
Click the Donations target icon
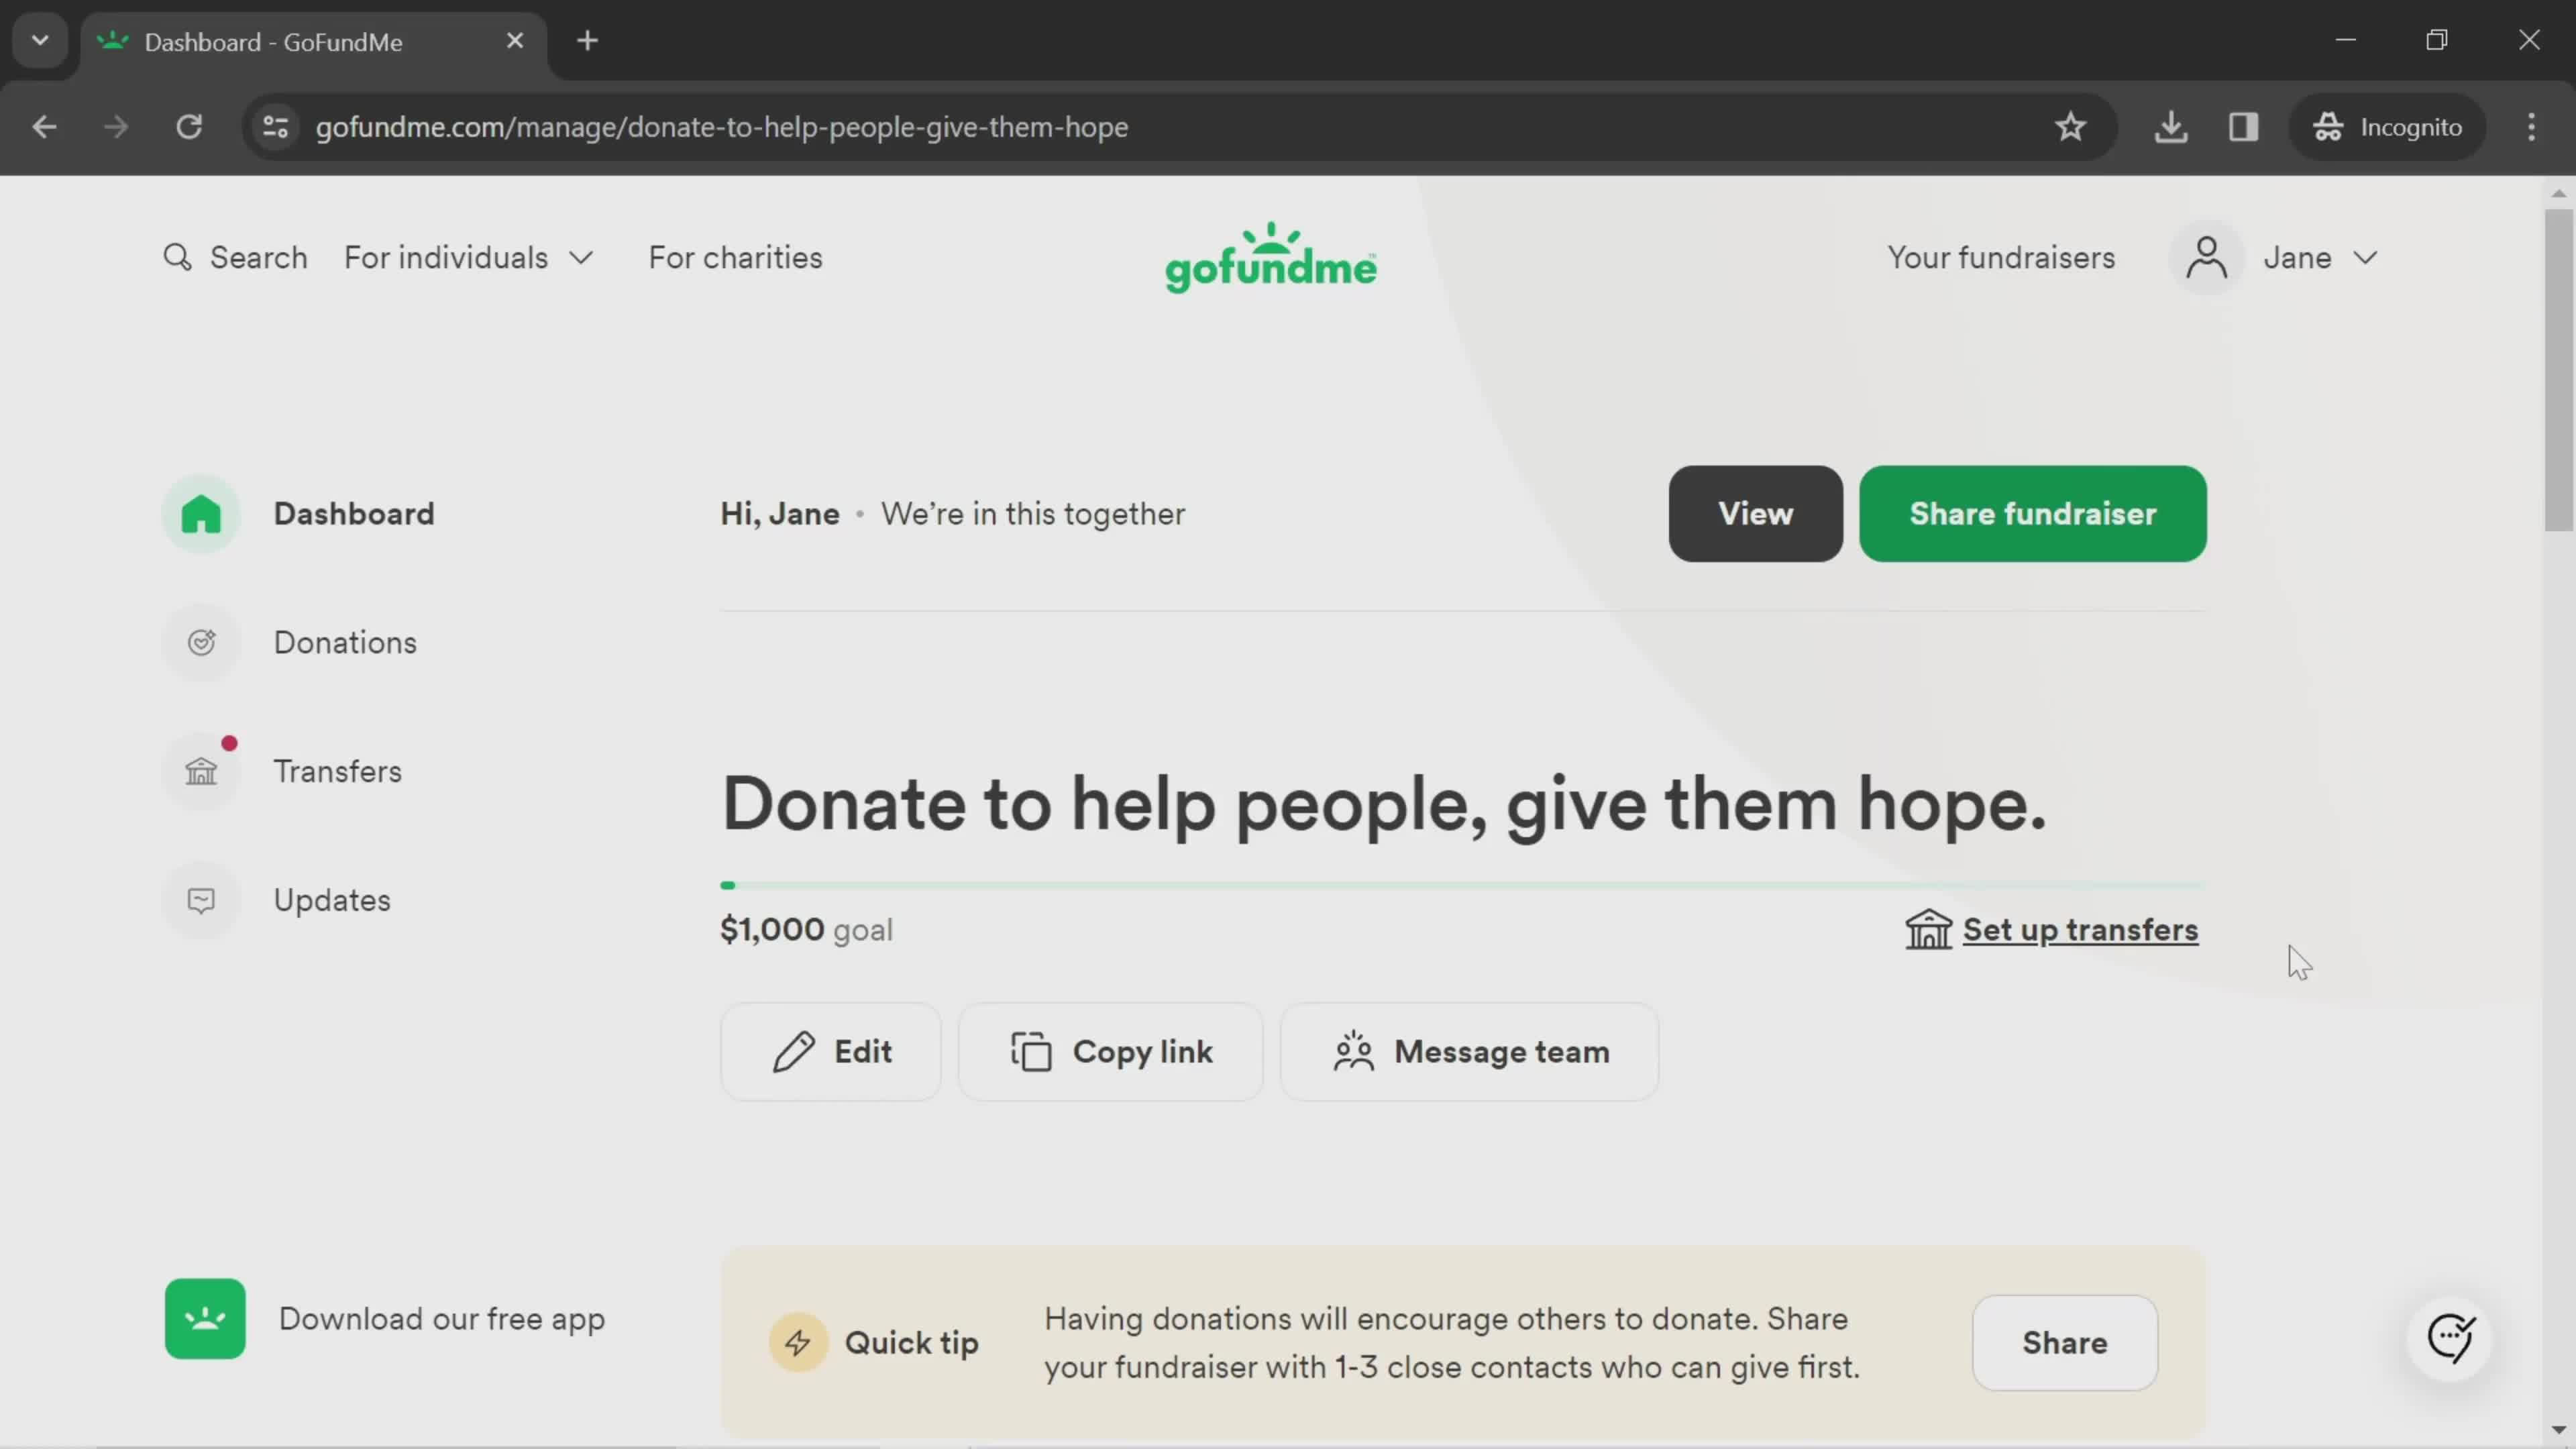[203, 642]
